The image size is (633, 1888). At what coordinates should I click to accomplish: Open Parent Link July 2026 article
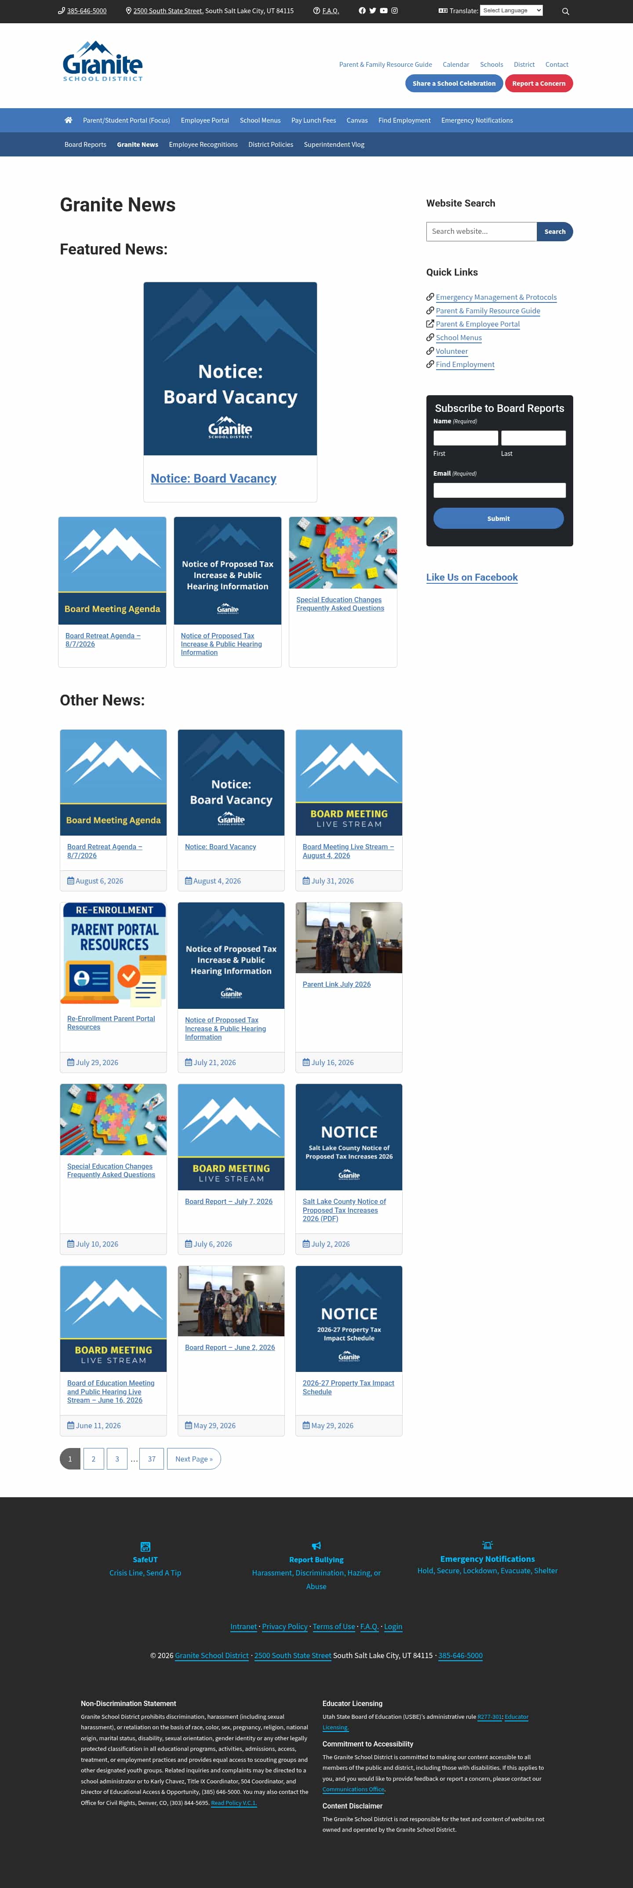tap(336, 984)
